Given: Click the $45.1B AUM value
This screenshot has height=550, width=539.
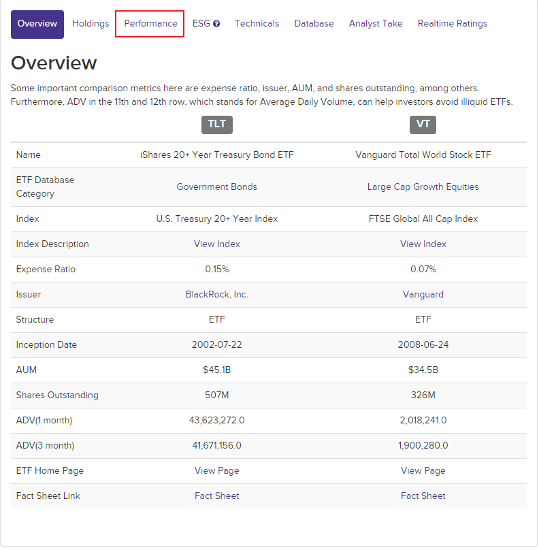Looking at the screenshot, I should (x=217, y=370).
